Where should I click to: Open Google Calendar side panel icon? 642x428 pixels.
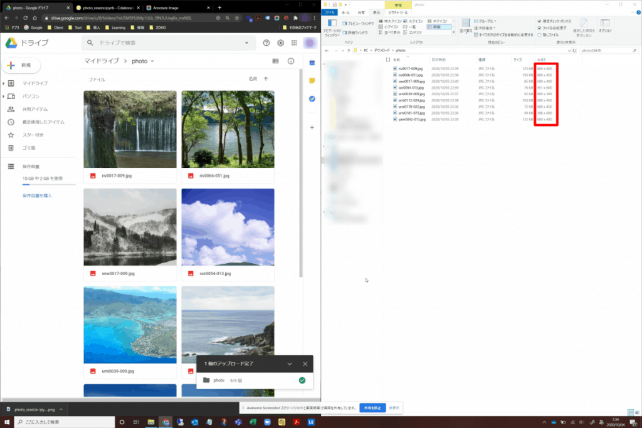(312, 62)
